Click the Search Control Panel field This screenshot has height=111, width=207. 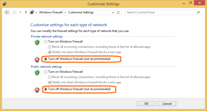coord(161,12)
